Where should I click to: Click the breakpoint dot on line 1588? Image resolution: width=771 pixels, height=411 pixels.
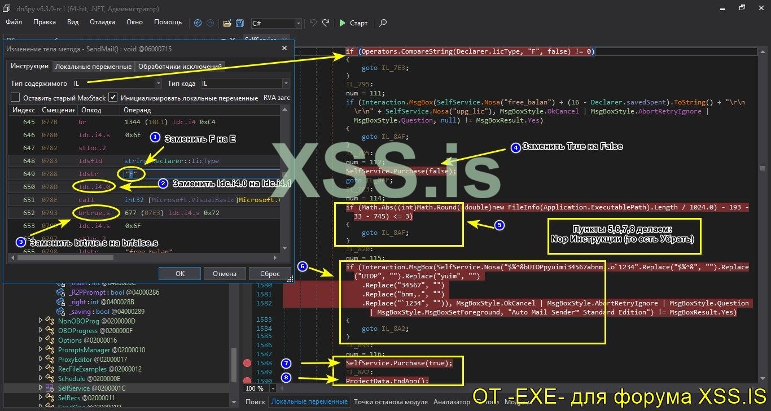point(247,363)
